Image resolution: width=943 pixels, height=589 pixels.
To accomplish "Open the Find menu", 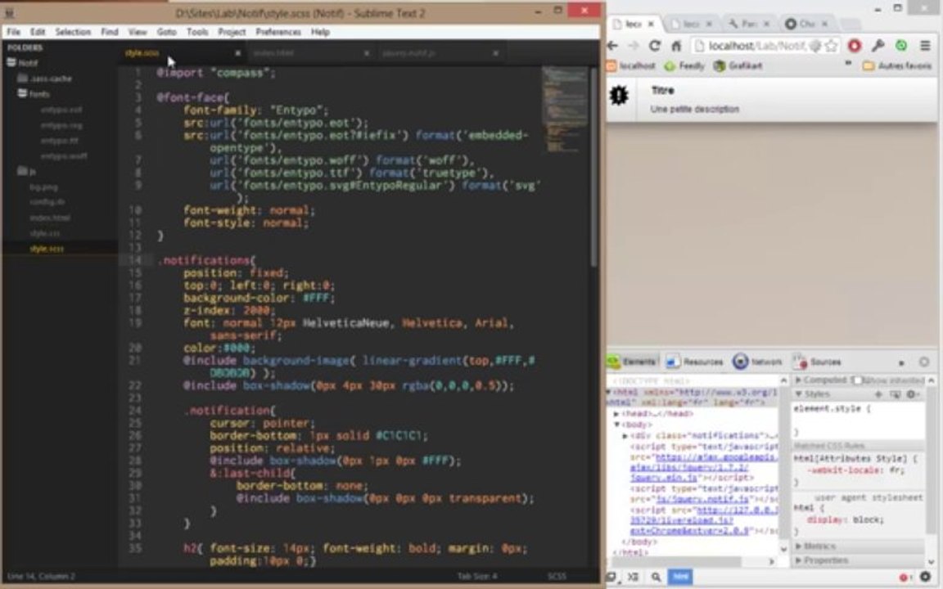I will pyautogui.click(x=110, y=32).
